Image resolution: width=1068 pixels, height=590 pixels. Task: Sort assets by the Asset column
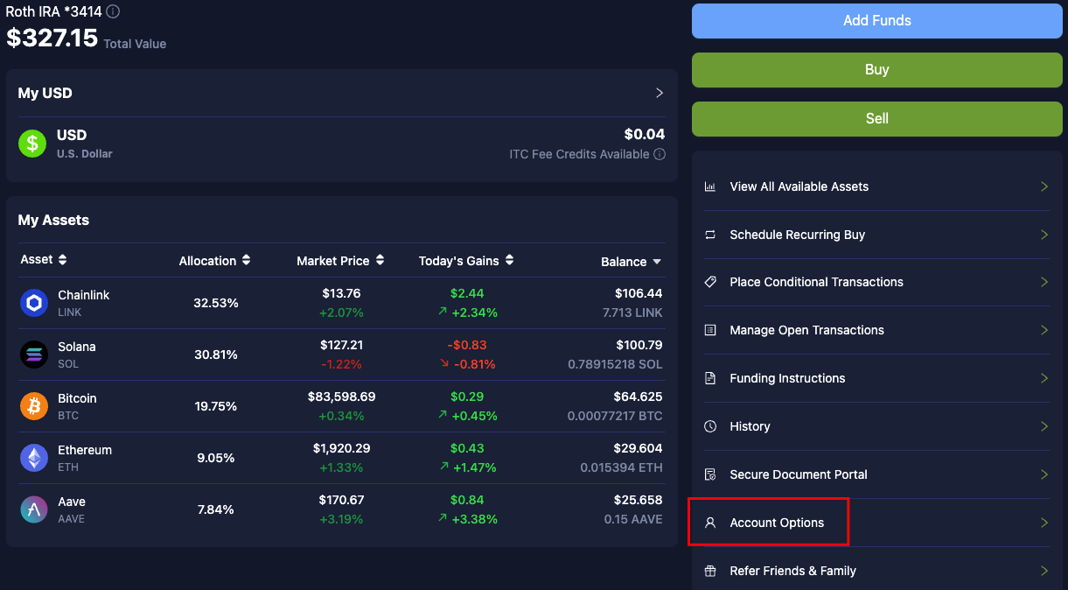pos(44,260)
